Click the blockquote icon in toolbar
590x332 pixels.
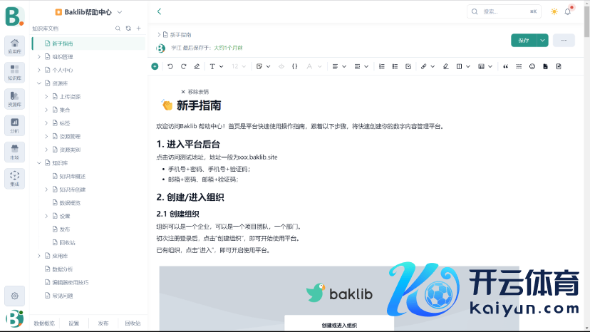(506, 66)
